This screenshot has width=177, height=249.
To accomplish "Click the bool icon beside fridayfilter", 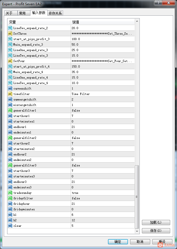I will tap(10, 198).
